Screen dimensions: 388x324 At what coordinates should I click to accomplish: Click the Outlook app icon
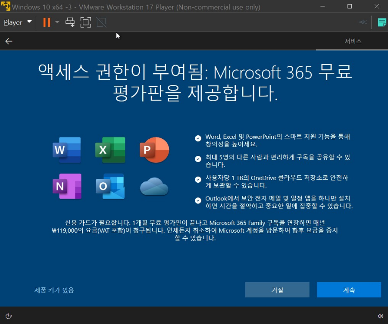point(110,186)
